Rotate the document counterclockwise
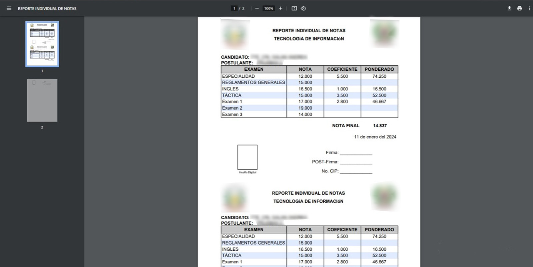The width and height of the screenshot is (533, 267). (x=303, y=8)
